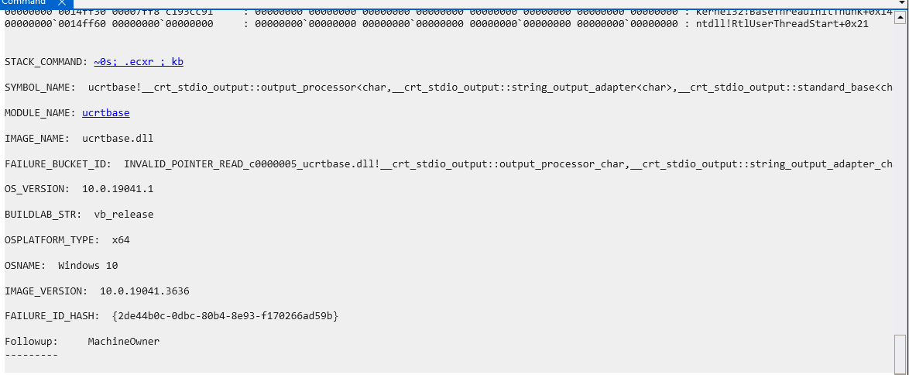The image size is (909, 375).
Task: Click the OSPLATFORM_TYPE value x64
Action: (x=121, y=240)
